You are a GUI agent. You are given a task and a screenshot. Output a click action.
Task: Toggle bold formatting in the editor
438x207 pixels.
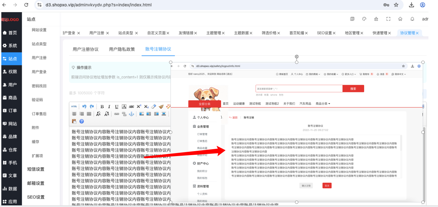click(x=102, y=106)
